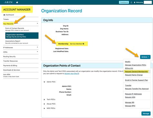153x118 pixels.
Task: Expand the Tech POCs section
Action: (44, 100)
